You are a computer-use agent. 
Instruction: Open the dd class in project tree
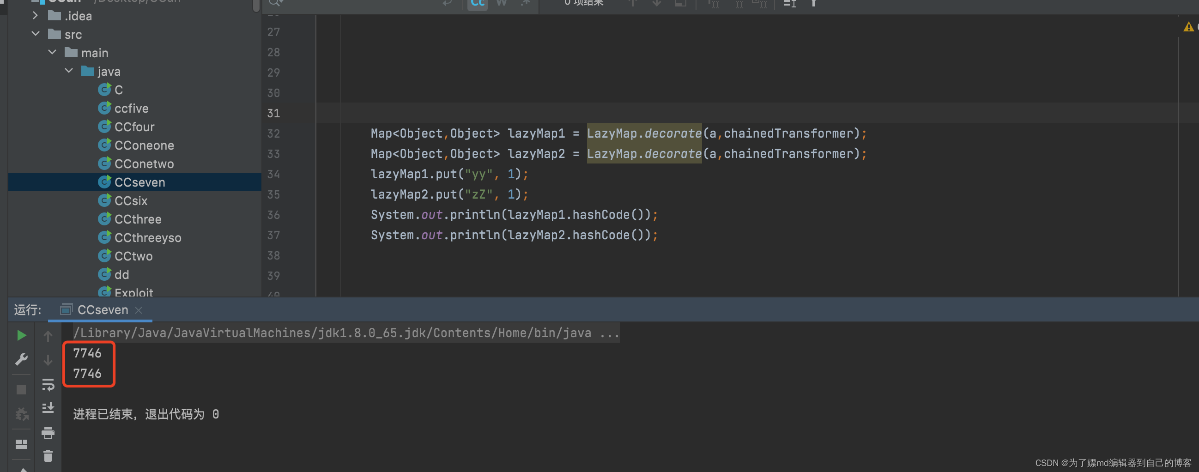pos(122,275)
